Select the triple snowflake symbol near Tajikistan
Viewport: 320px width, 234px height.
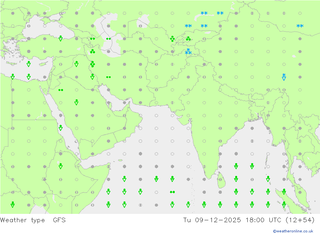click(x=188, y=52)
